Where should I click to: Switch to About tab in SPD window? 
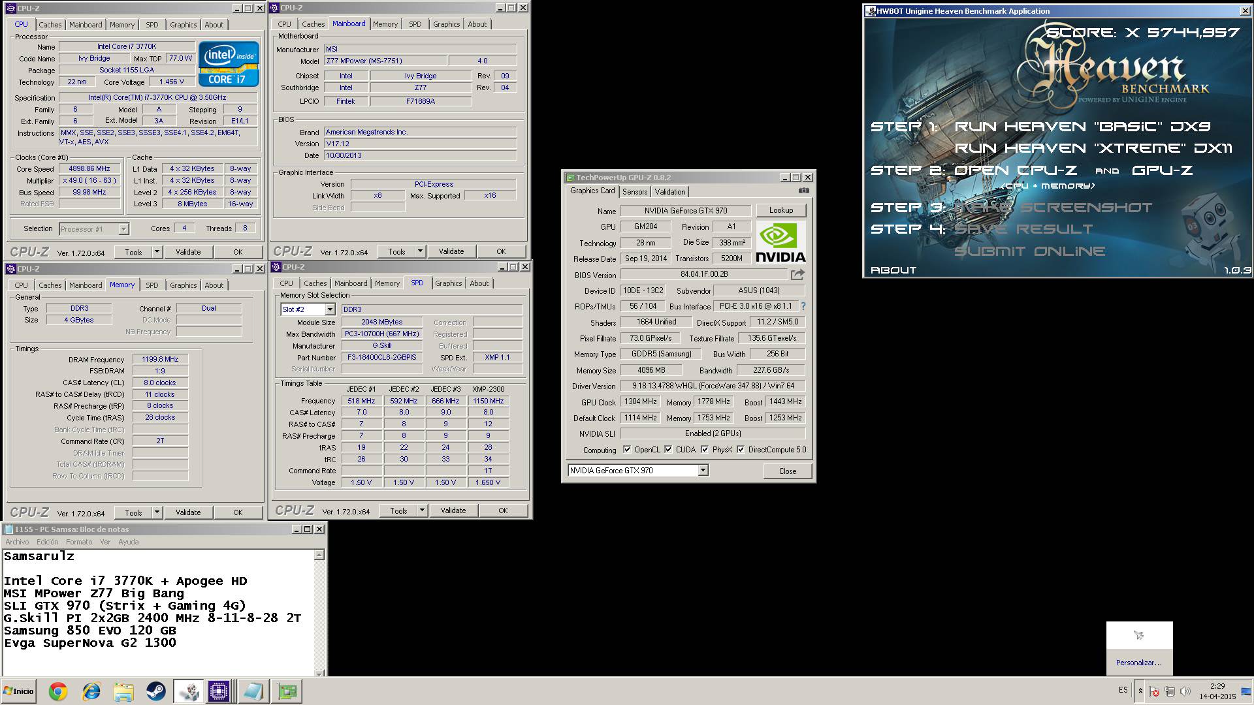click(479, 283)
